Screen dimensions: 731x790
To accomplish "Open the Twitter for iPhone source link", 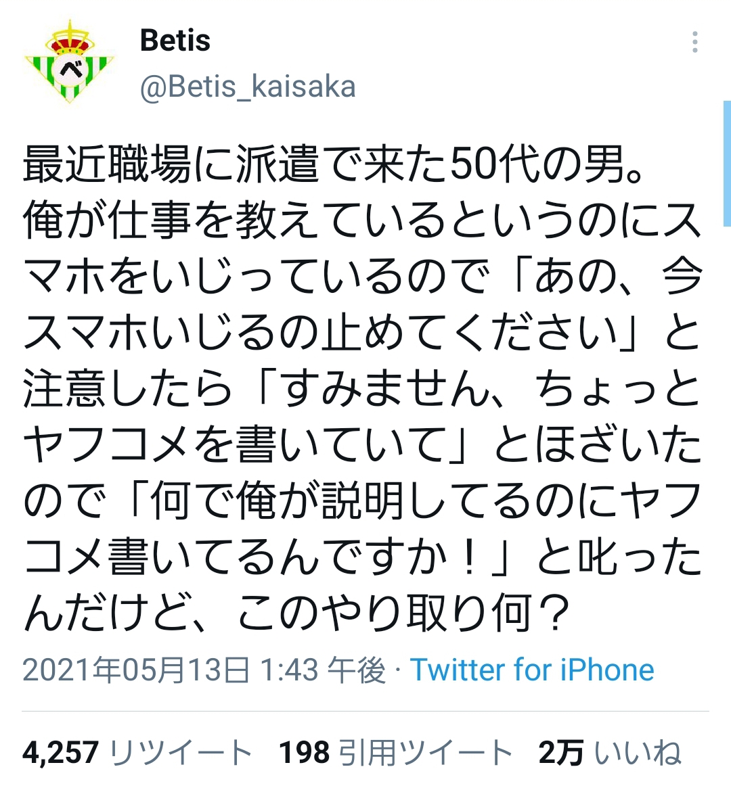I will tap(532, 670).
